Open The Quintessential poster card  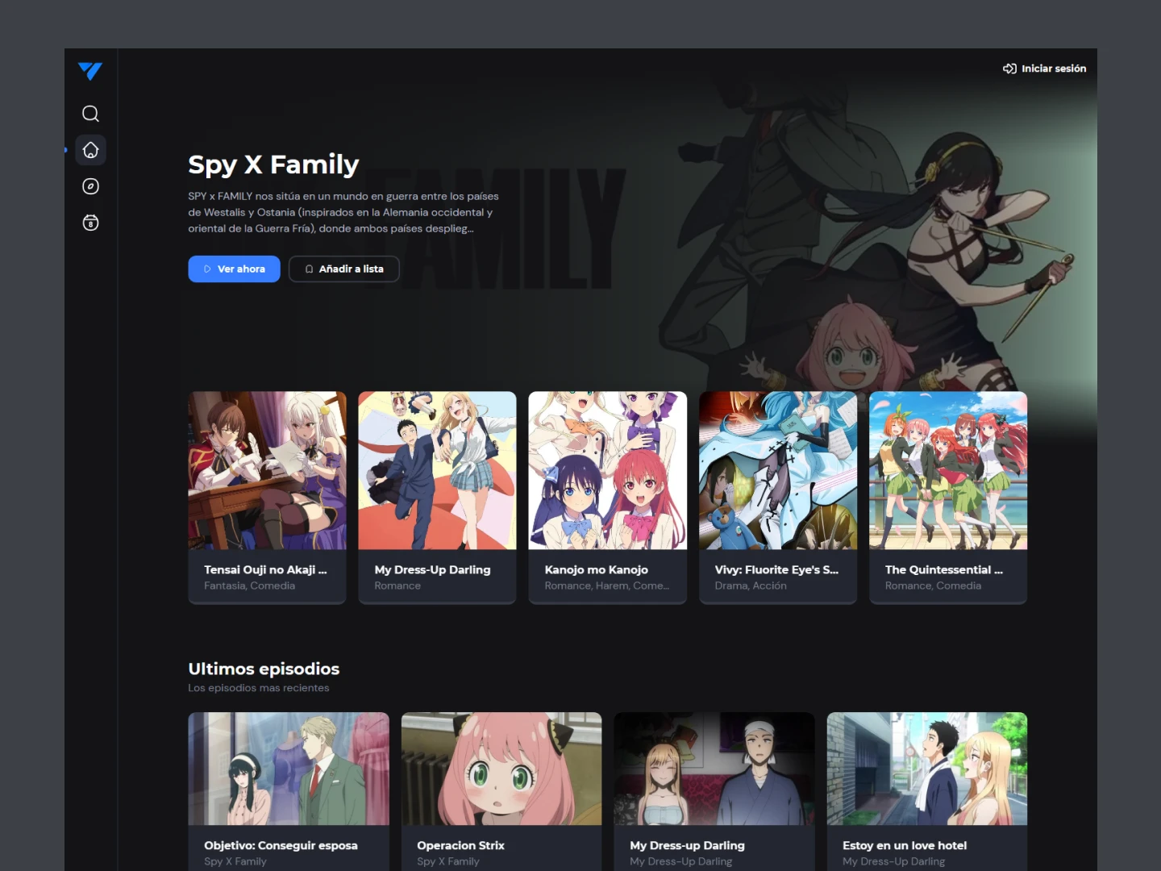(x=948, y=470)
